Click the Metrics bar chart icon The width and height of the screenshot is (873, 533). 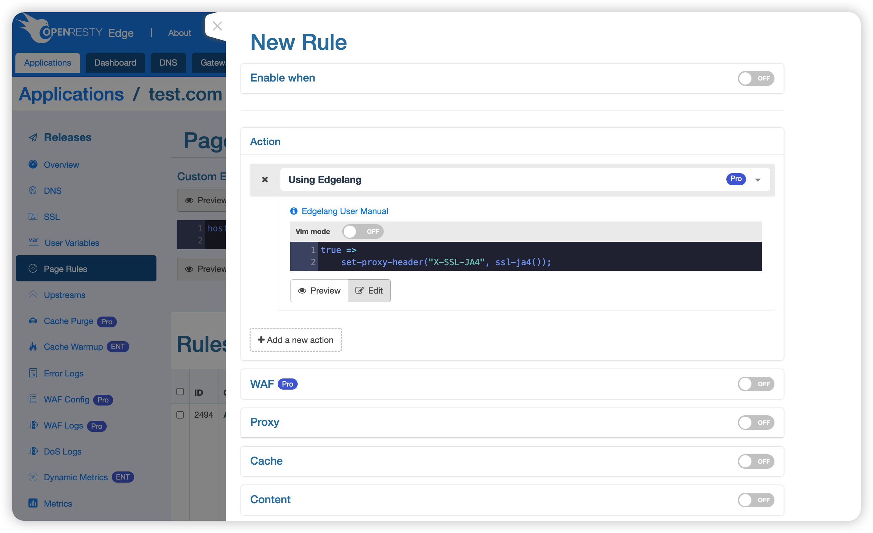click(33, 503)
